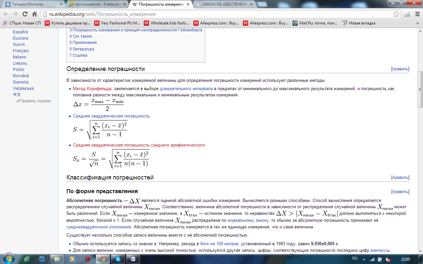Switch to Svenska language version
Viewport: 423px width, 264px height.
20,82
